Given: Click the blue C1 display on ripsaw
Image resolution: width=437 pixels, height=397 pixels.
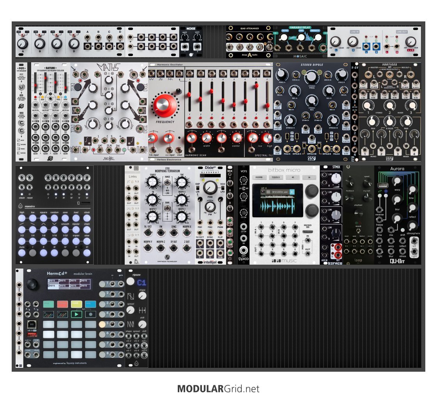Looking at the screenshot, I should [x=142, y=283].
